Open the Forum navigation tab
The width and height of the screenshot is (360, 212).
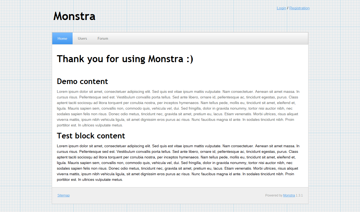click(103, 38)
